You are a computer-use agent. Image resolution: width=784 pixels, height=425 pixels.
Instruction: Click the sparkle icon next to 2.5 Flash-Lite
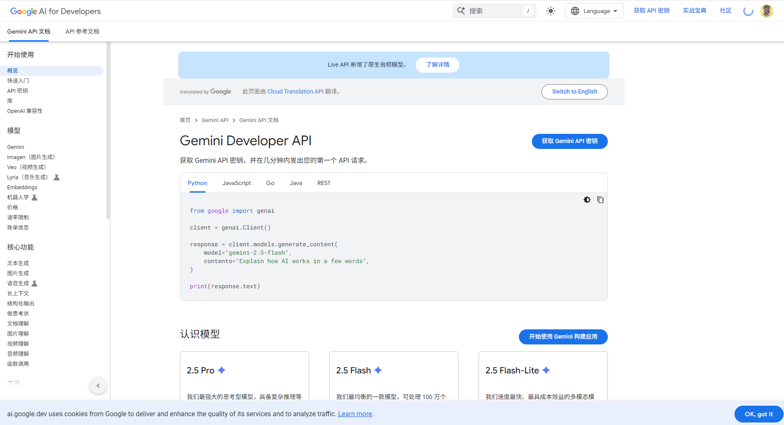[x=546, y=370]
